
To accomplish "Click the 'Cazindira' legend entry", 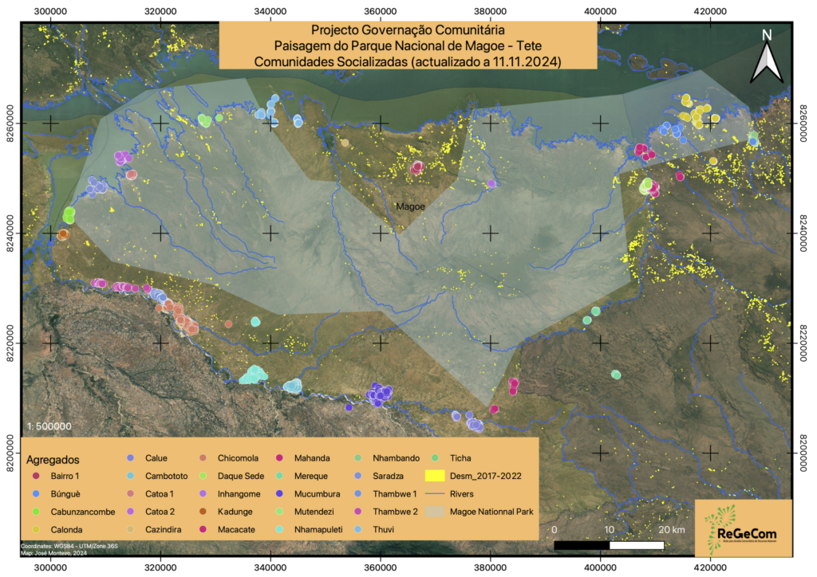I will pos(154,529).
